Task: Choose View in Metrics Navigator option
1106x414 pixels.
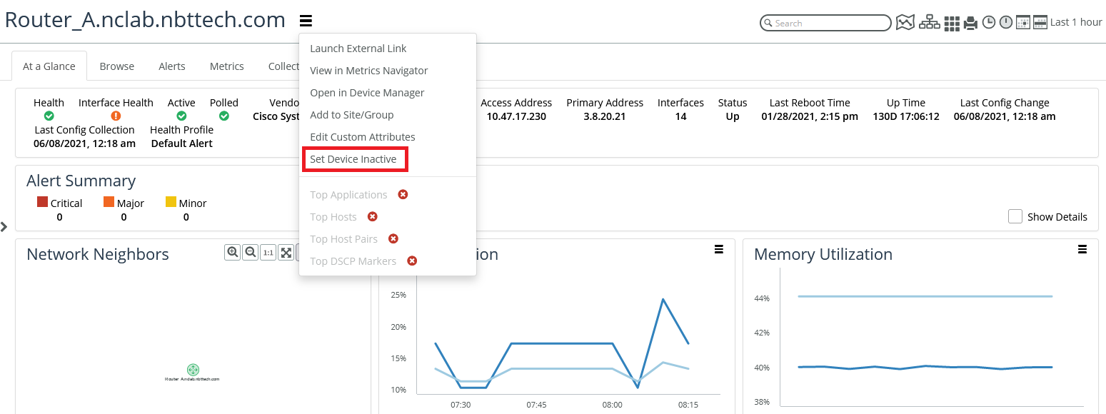Action: point(368,71)
